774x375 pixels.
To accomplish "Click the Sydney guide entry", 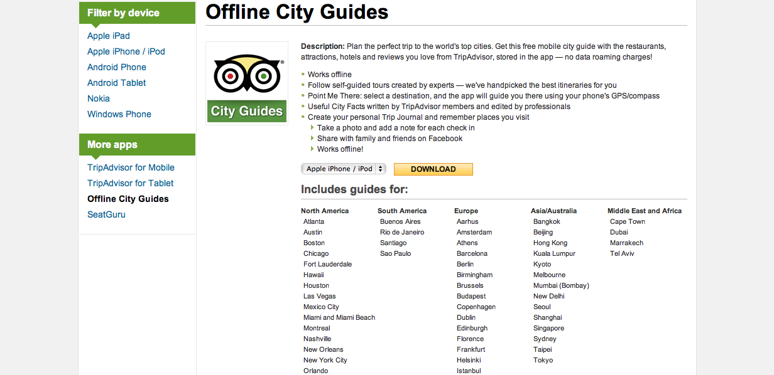I will pos(545,339).
